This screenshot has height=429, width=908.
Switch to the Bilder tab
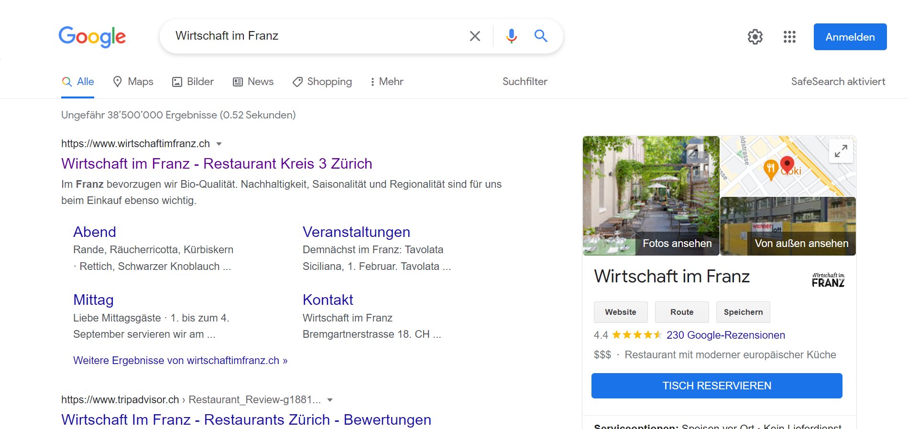(193, 82)
